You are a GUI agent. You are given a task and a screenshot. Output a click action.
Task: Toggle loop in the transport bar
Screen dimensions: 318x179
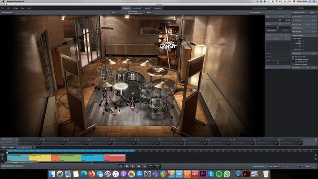121,166
